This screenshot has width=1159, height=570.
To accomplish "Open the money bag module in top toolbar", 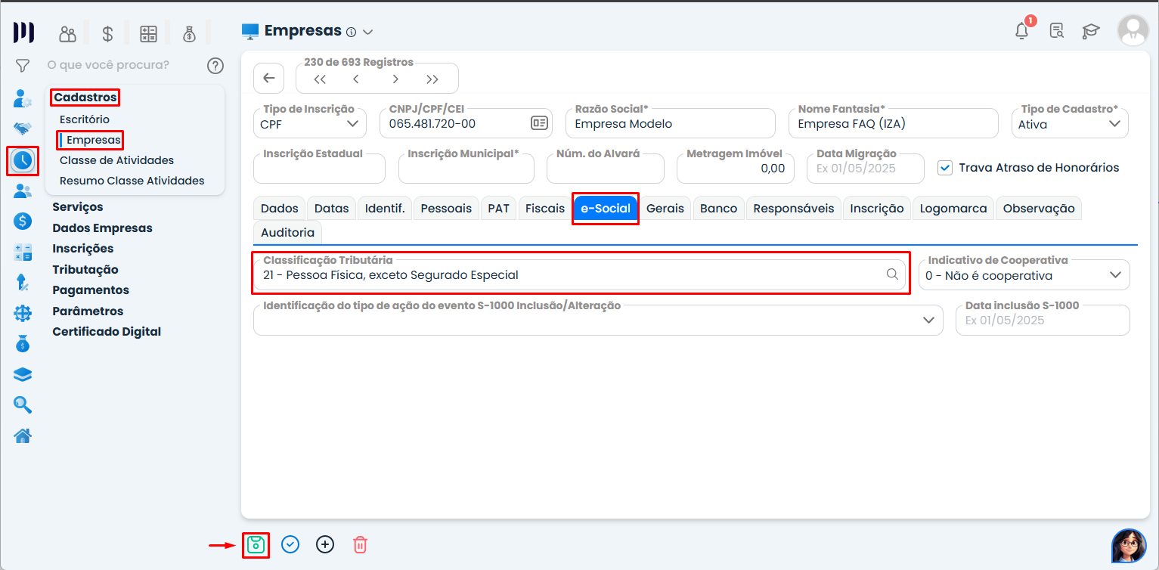I will click(189, 33).
